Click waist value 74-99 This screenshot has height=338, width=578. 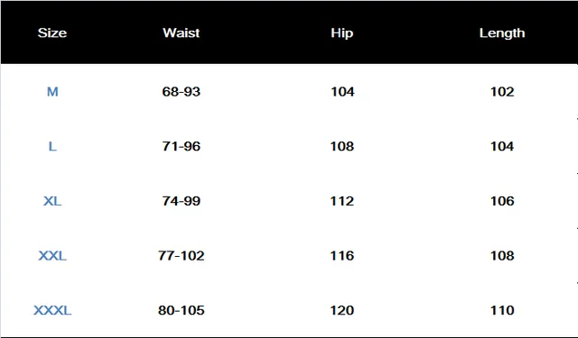pos(181,201)
